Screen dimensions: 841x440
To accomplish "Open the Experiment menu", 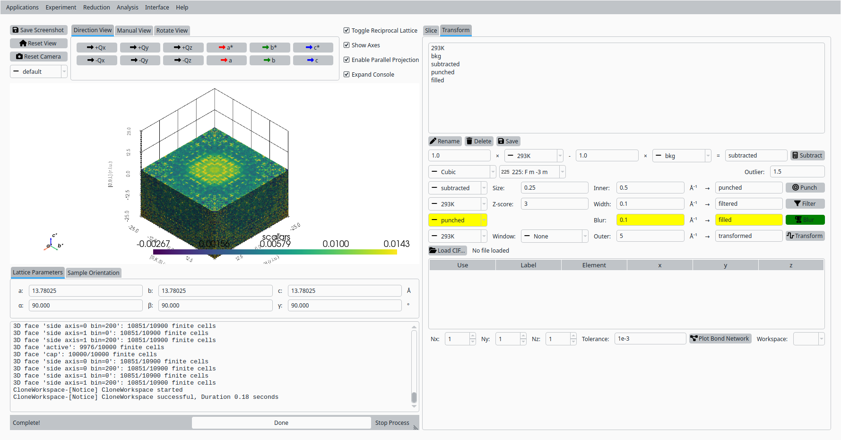I will click(61, 7).
